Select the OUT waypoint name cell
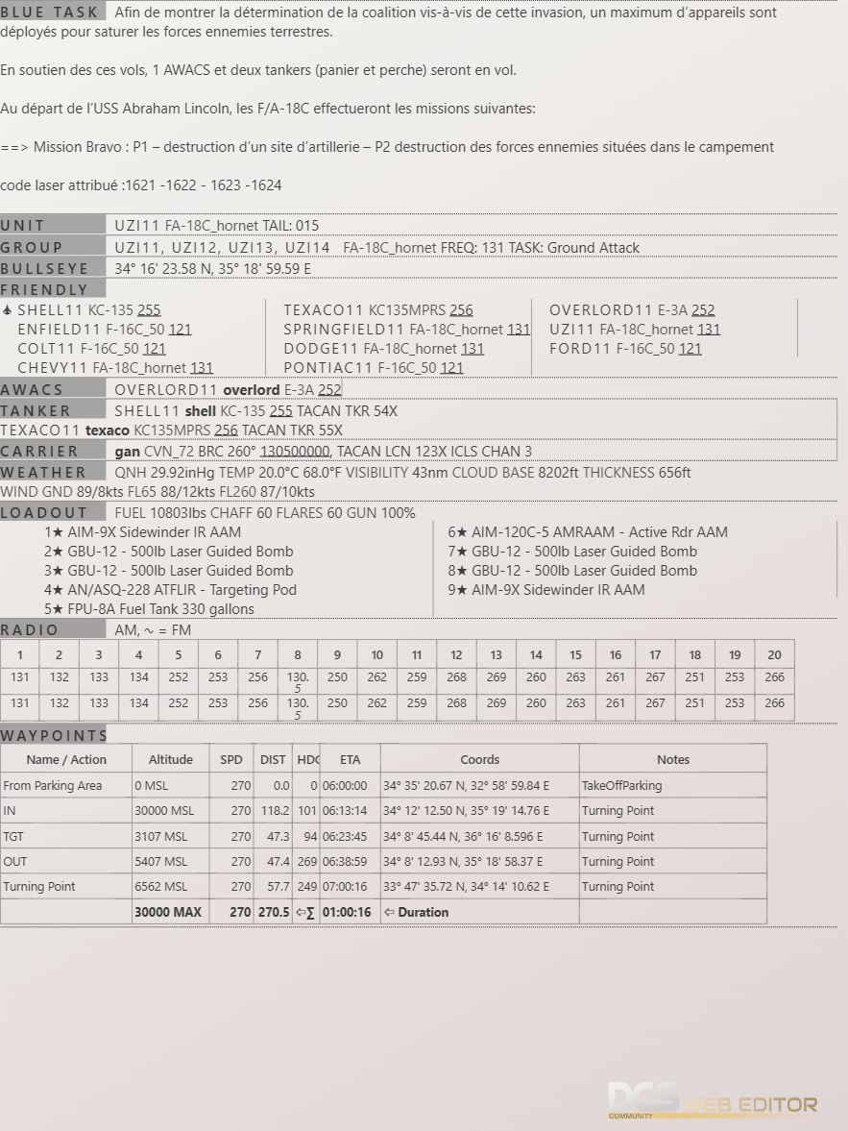This screenshot has width=848, height=1131. (x=66, y=862)
